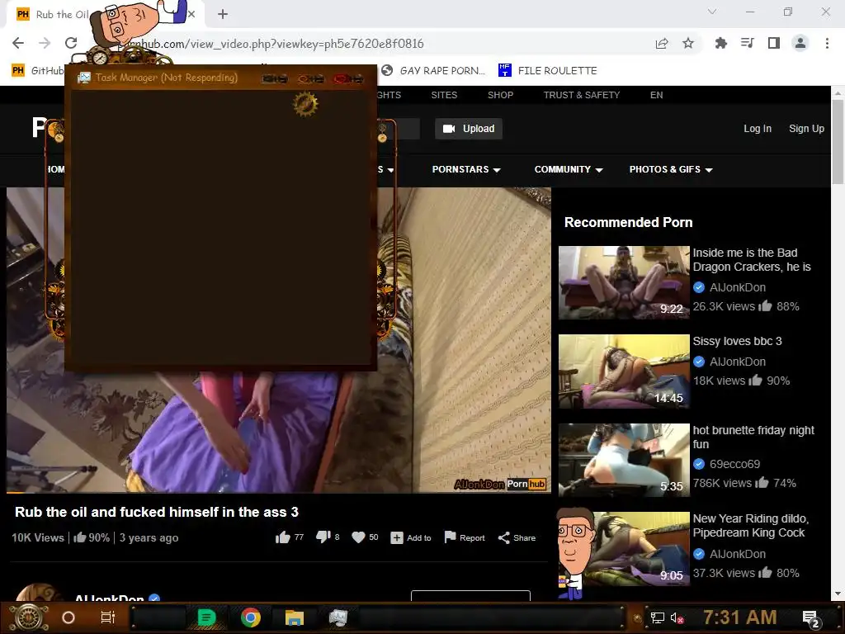
Task: Open File Explorer from taskbar
Action: point(295,617)
